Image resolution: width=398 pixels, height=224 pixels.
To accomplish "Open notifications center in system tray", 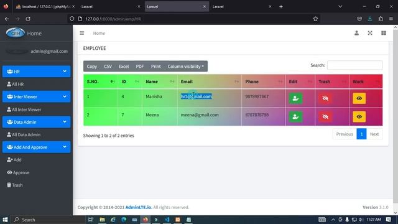I will (x=389, y=220).
